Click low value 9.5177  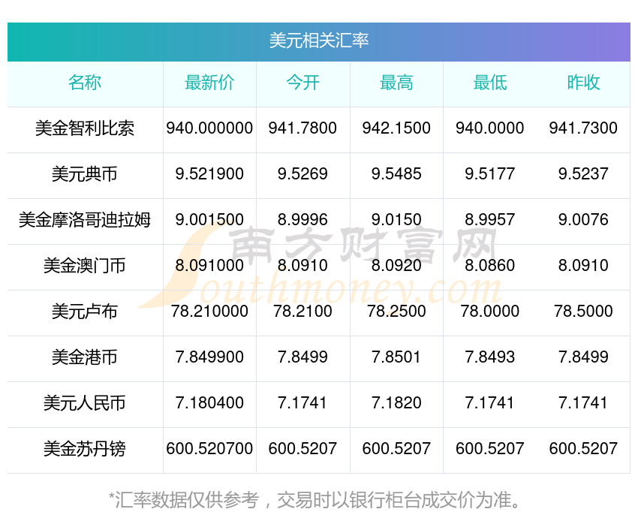point(490,174)
